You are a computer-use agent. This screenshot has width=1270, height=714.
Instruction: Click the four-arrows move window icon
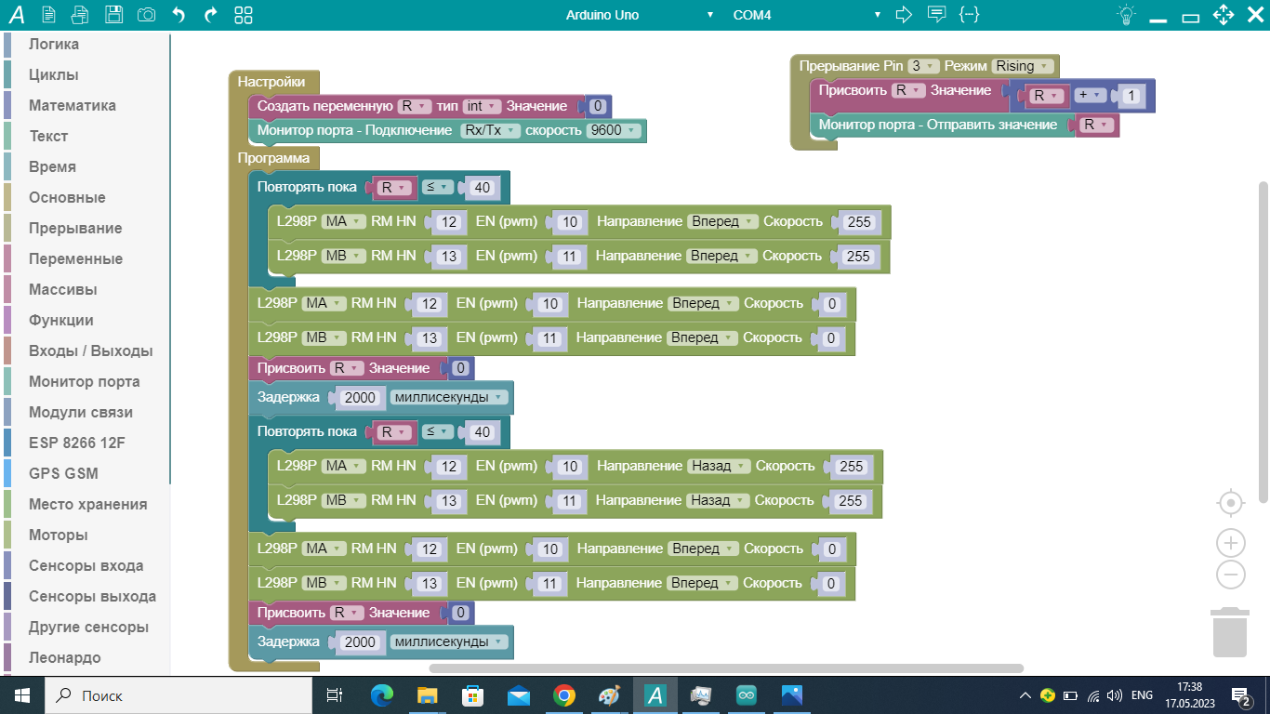click(1224, 15)
